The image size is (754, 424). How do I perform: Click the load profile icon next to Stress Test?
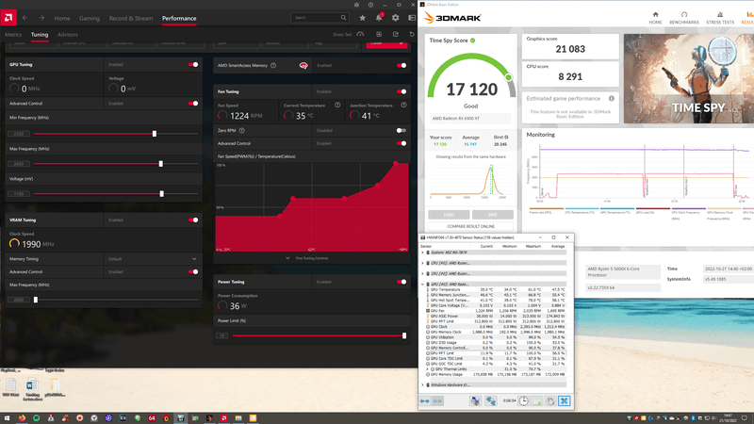point(379,34)
